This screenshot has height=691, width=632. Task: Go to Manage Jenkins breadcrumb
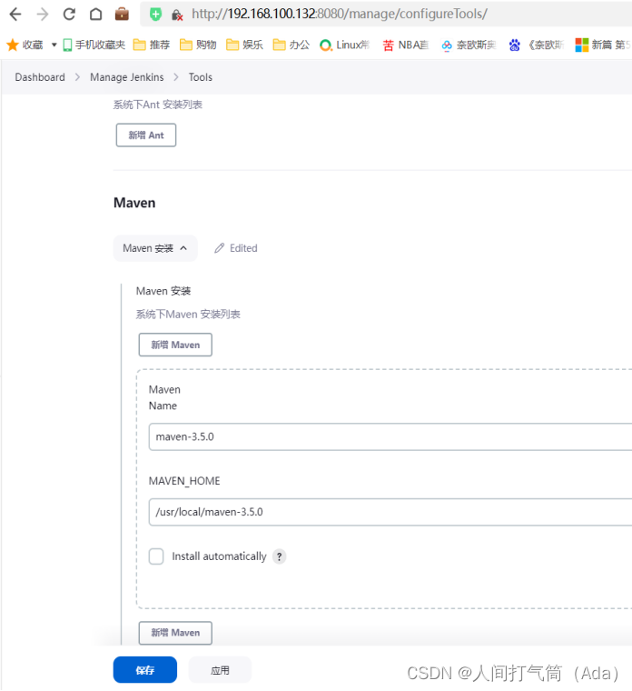point(127,77)
